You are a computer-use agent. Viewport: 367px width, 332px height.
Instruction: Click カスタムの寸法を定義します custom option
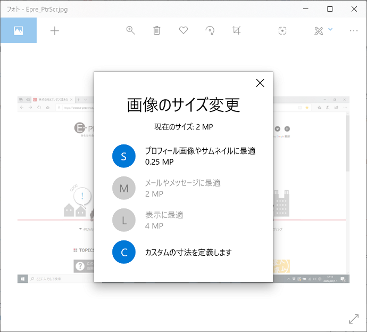coord(188,252)
